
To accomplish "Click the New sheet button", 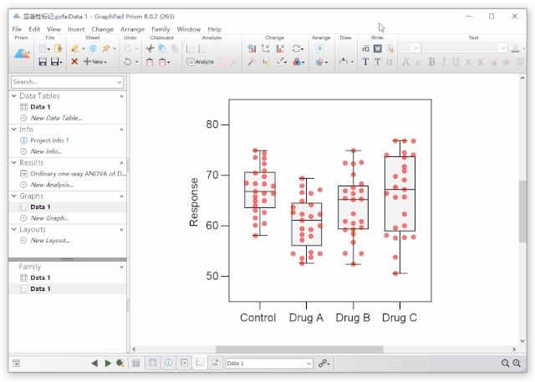I will point(94,62).
